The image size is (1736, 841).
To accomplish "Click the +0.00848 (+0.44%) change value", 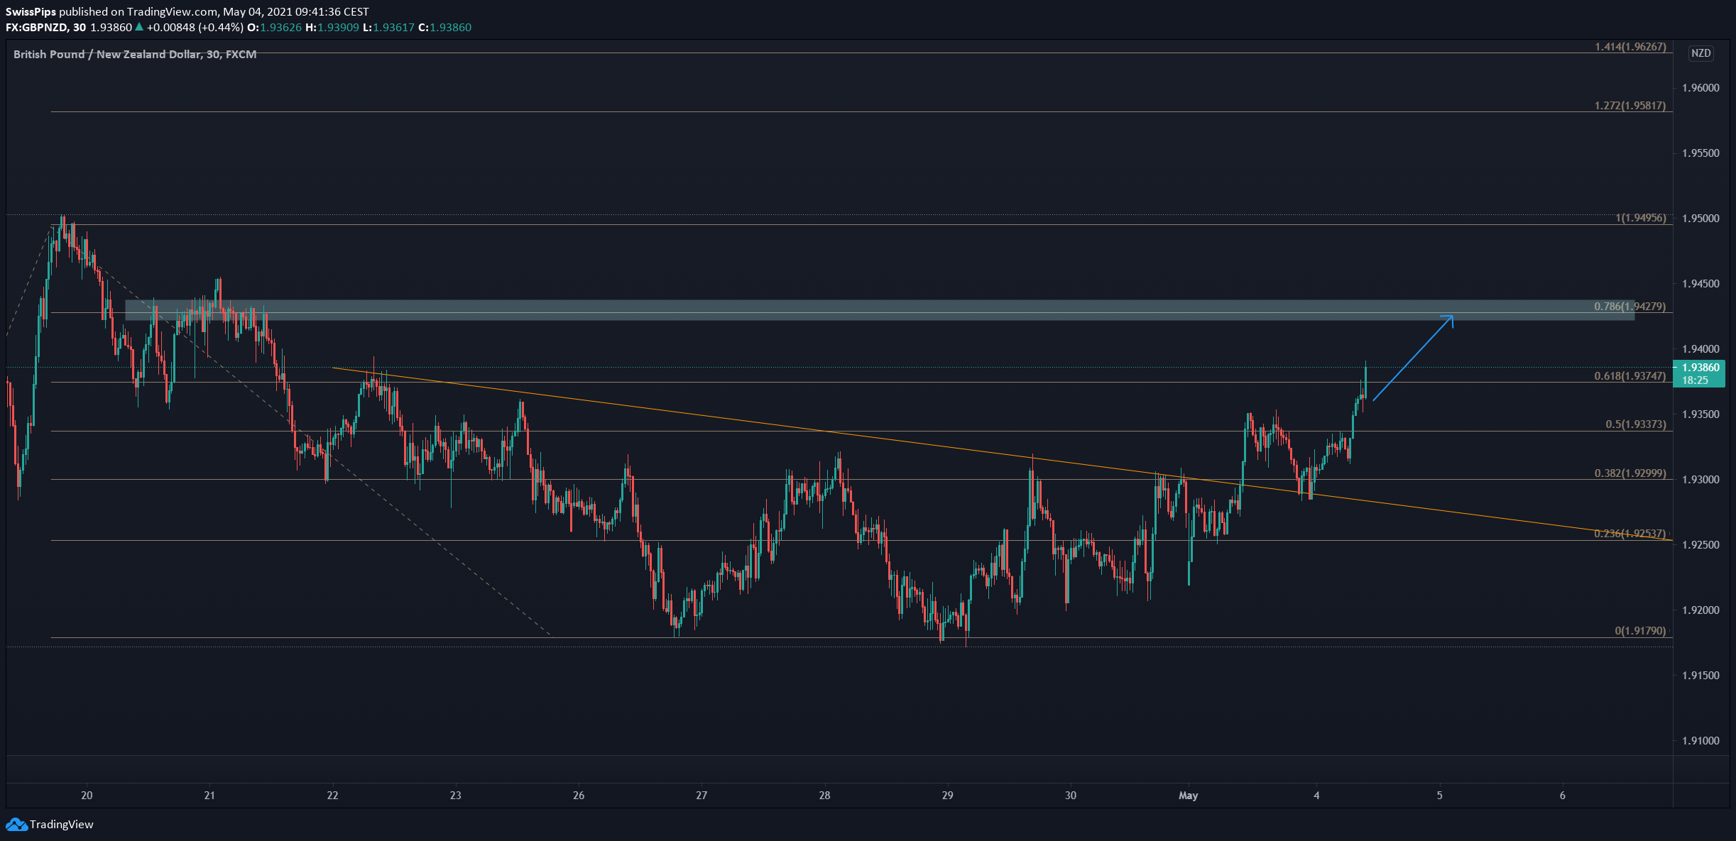I will (x=195, y=28).
